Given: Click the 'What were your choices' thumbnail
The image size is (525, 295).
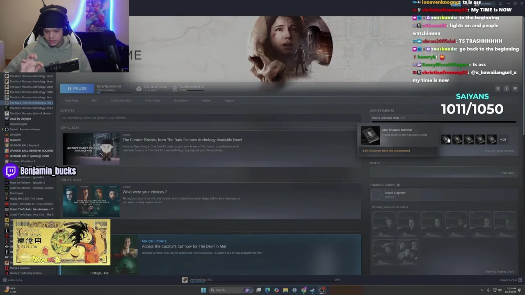Looking at the screenshot, I should point(91,200).
